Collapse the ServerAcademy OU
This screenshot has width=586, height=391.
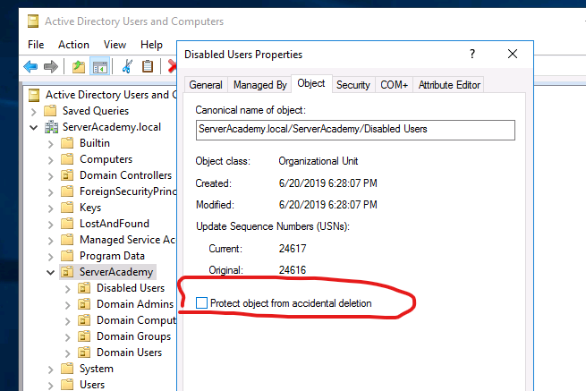coord(50,272)
